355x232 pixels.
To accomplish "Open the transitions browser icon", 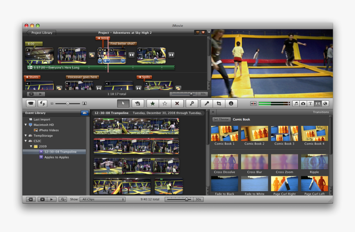I will 318,104.
